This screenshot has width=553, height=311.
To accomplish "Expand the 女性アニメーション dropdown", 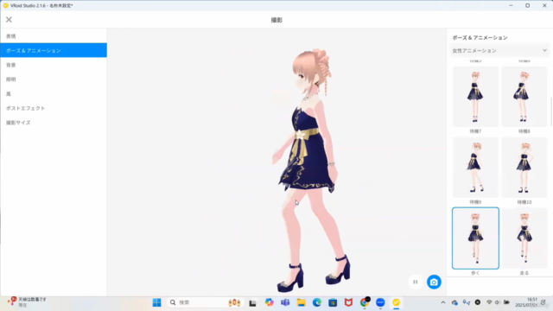I will click(x=499, y=50).
